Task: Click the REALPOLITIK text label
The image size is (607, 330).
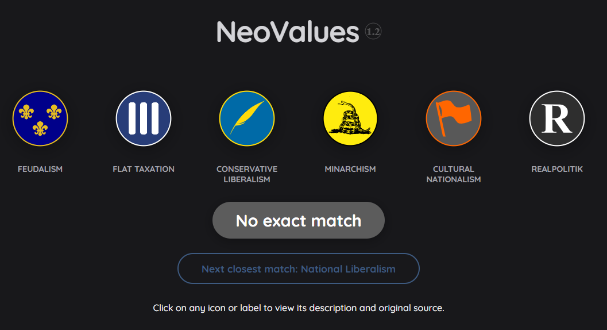Action: (x=557, y=169)
